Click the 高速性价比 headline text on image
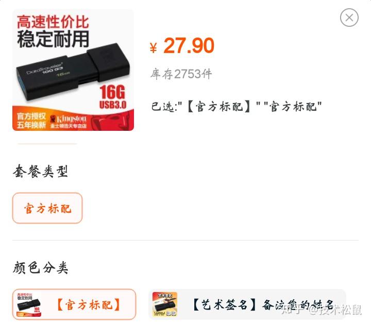Image resolution: width=371 pixels, height=325 pixels. point(53,22)
